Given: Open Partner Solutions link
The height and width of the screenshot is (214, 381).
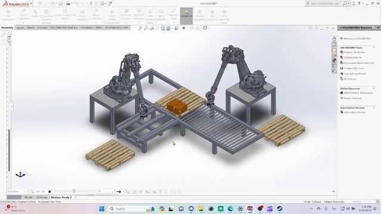Looking at the screenshot, I should tap(352, 98).
